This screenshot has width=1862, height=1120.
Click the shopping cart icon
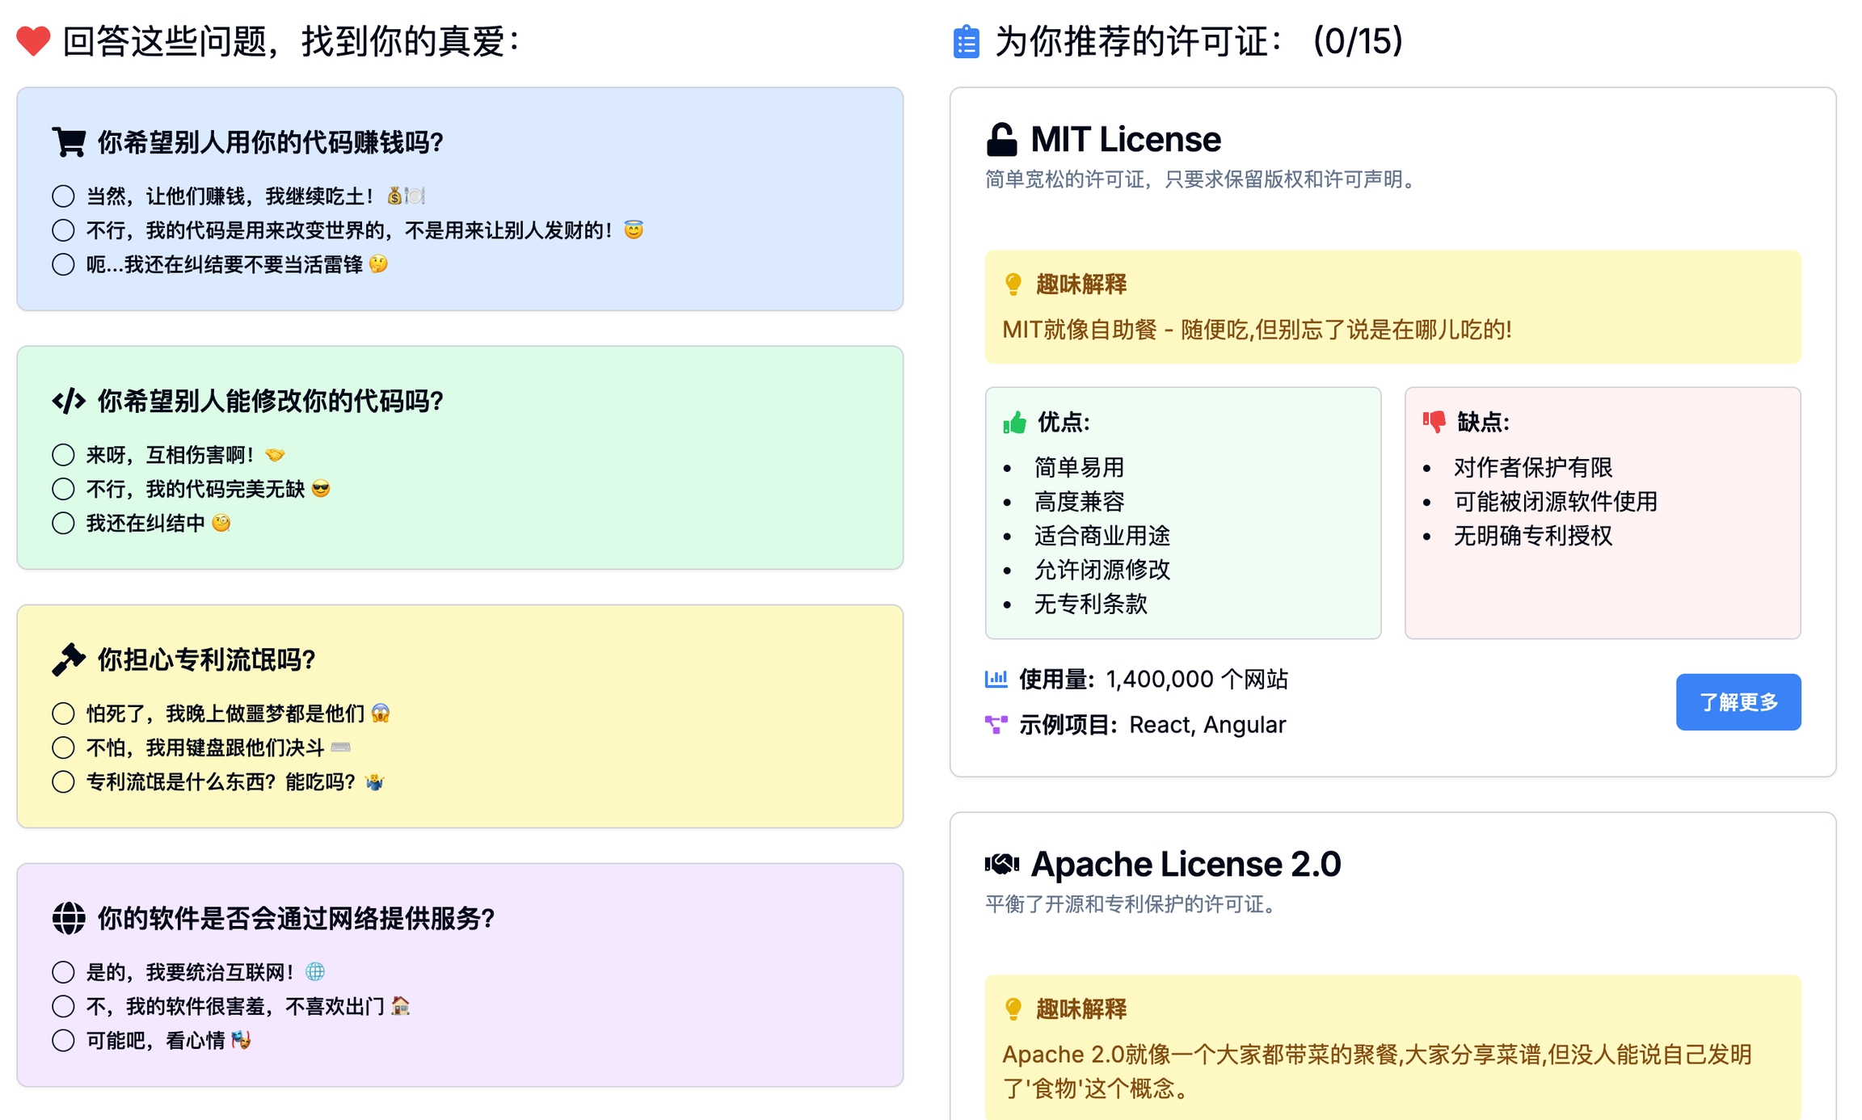tap(69, 141)
